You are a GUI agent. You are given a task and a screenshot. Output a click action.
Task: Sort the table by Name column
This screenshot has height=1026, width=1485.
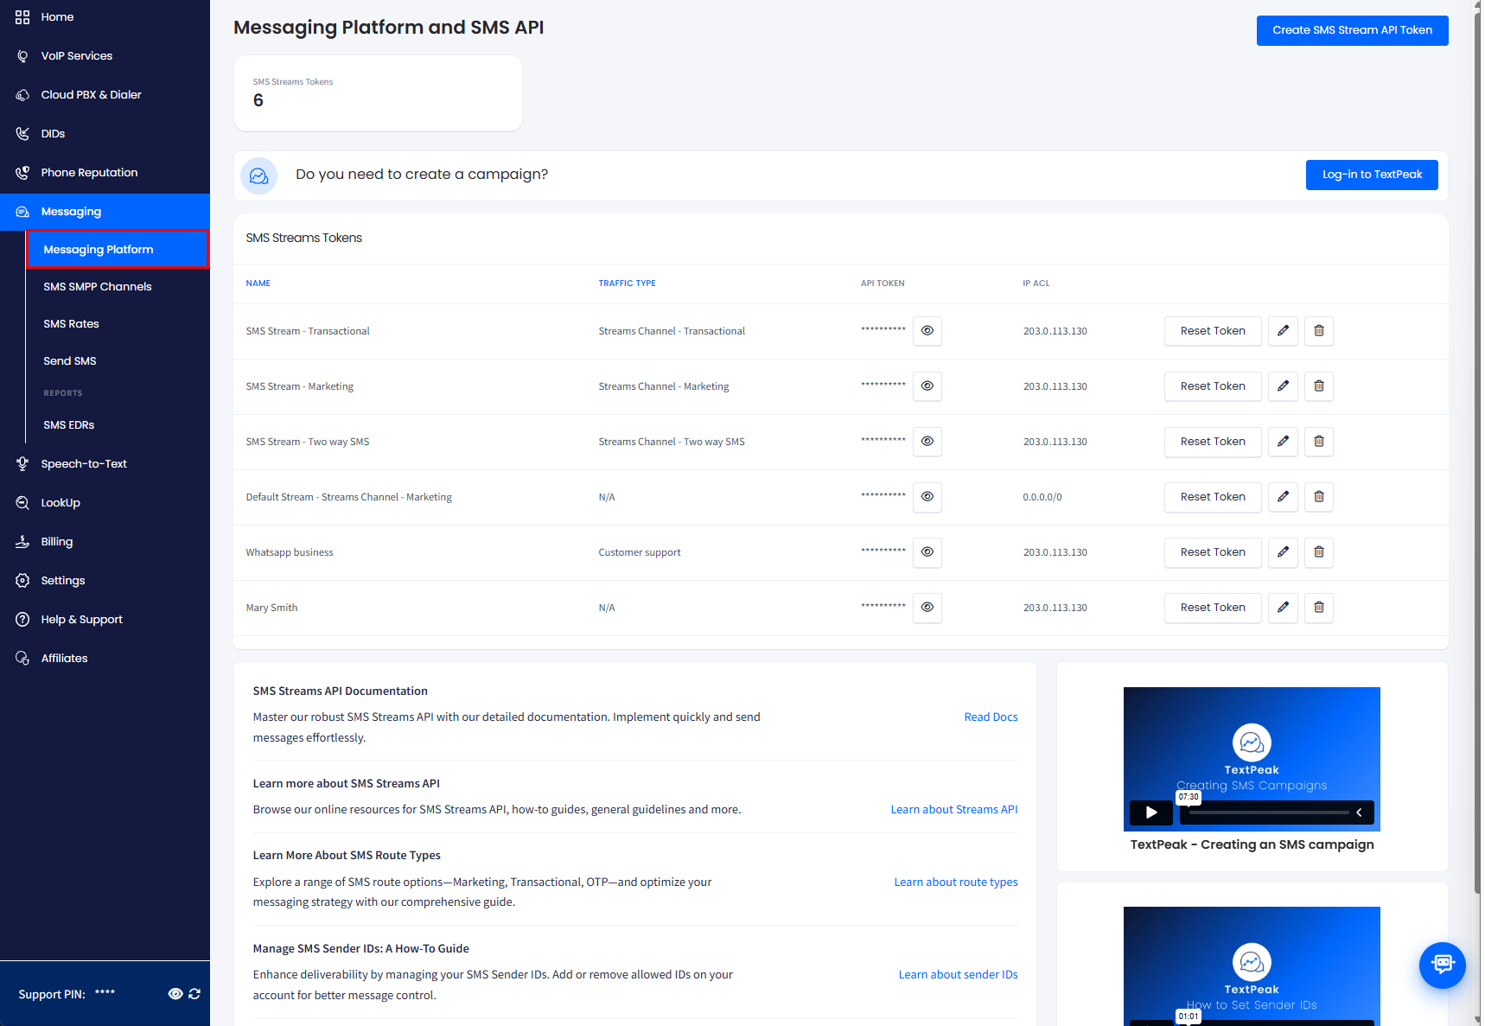(x=258, y=284)
